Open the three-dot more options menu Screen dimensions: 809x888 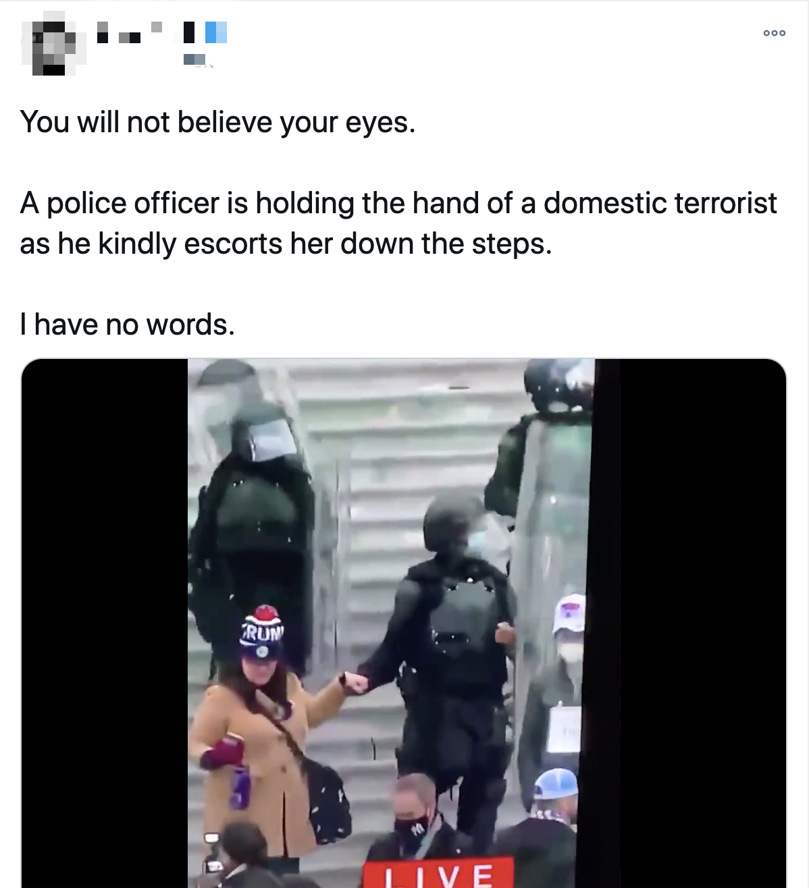(774, 33)
